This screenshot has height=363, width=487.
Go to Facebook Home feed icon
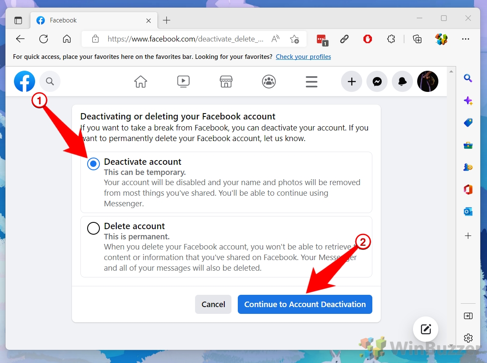pos(140,81)
